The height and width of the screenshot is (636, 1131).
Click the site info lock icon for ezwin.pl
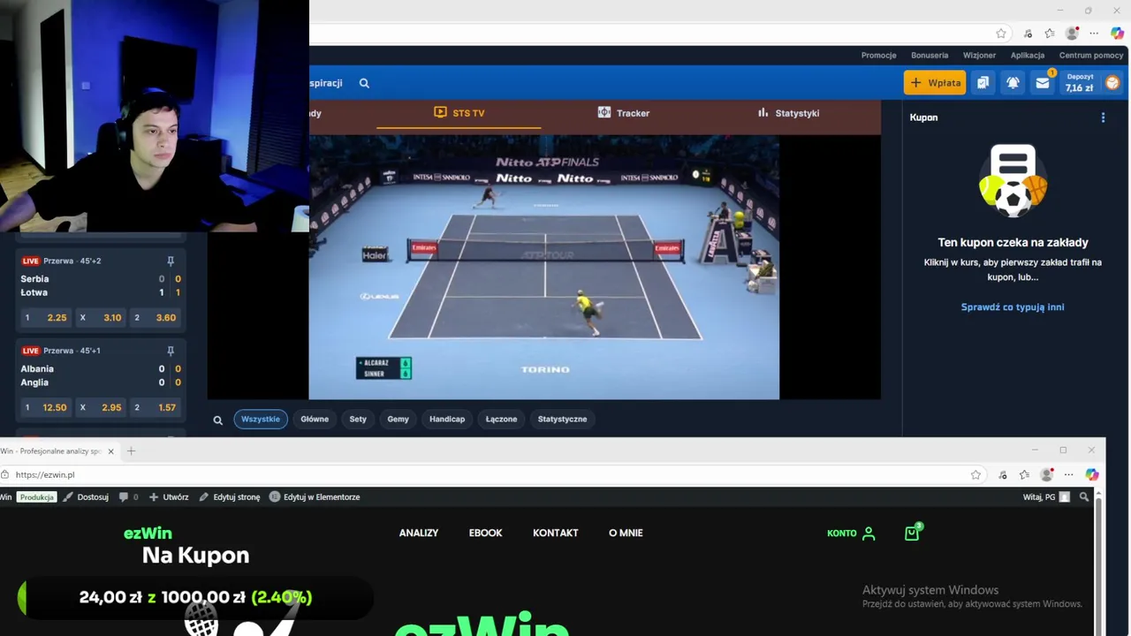point(4,474)
